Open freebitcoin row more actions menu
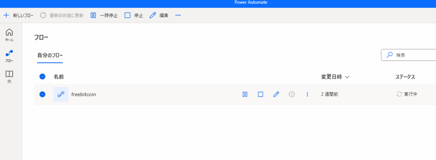This screenshot has width=436, height=160. (307, 94)
